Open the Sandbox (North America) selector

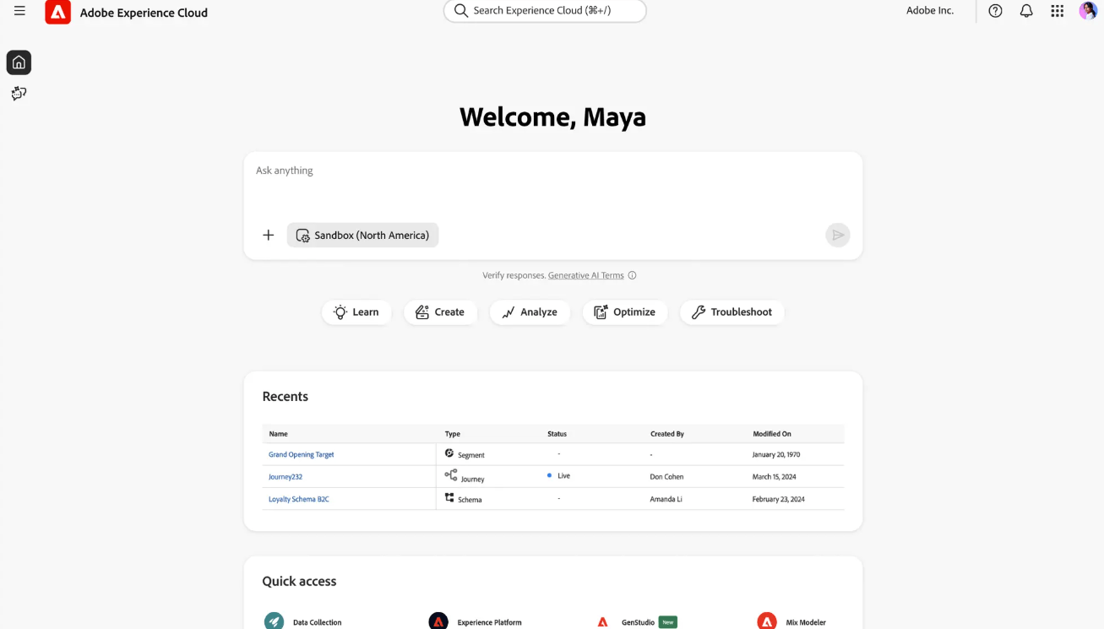click(362, 235)
